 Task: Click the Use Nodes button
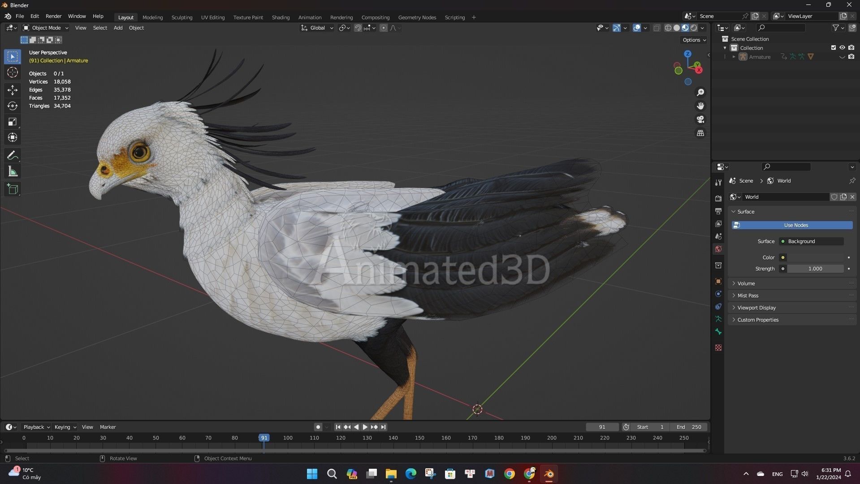point(792,225)
